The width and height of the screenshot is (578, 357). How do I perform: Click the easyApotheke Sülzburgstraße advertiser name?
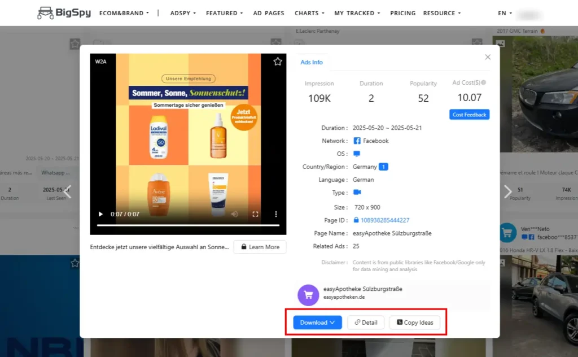pos(363,289)
